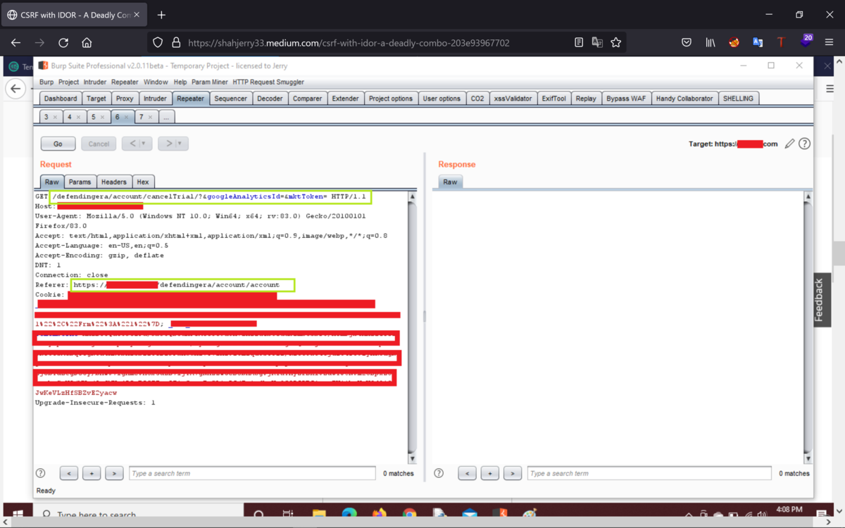
Task: Open the Firefox home page icon
Action: tap(87, 42)
